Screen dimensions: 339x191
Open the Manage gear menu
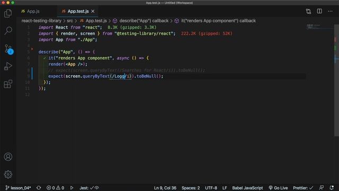(x=8, y=174)
